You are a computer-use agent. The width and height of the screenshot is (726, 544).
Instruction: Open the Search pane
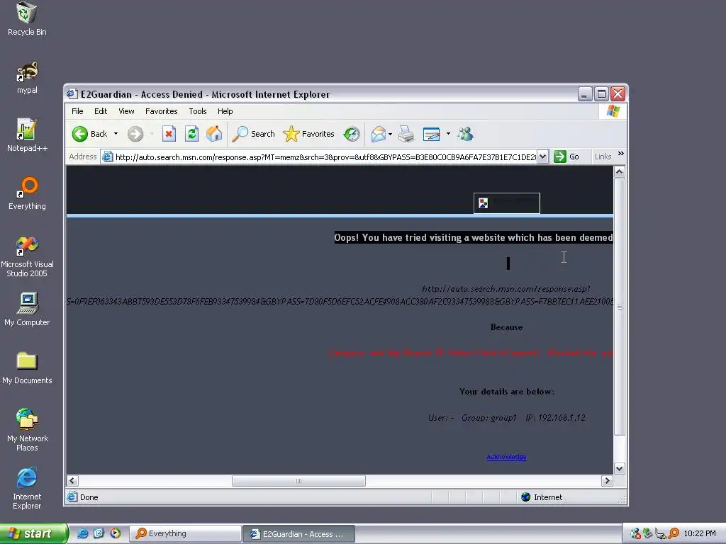click(x=253, y=134)
